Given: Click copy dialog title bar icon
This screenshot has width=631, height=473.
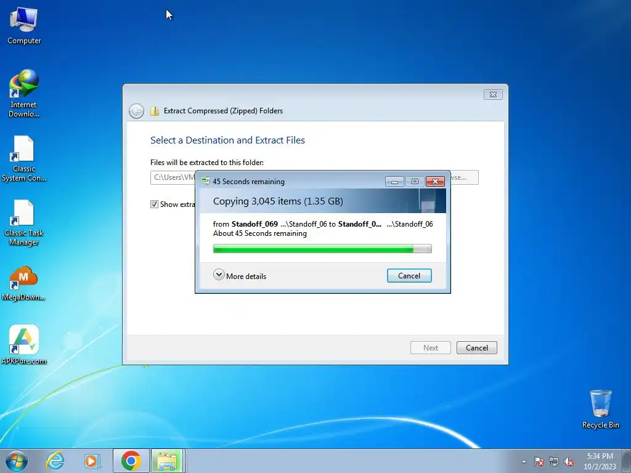Looking at the screenshot, I should (206, 182).
